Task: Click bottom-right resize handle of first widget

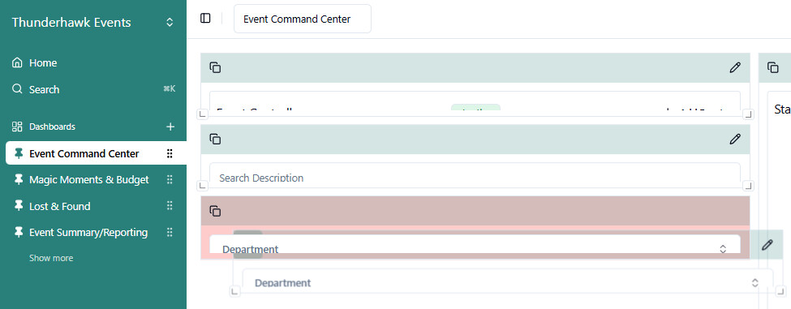Action: [x=749, y=114]
